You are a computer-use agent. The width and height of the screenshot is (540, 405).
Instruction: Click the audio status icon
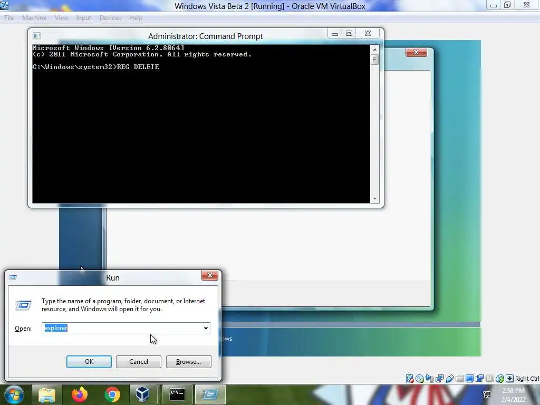[x=429, y=379]
